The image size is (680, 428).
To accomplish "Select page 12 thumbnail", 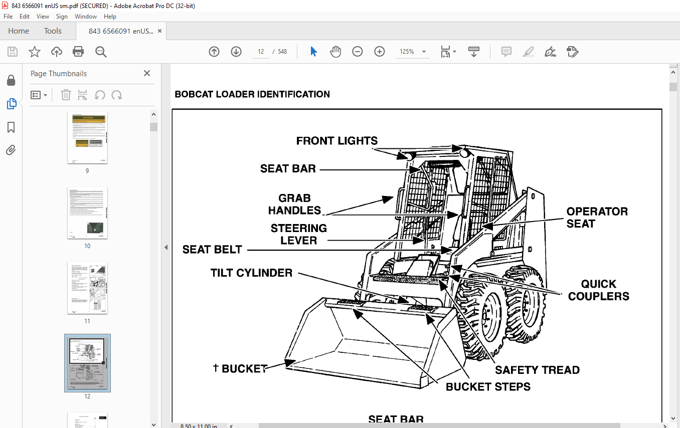I will (87, 363).
